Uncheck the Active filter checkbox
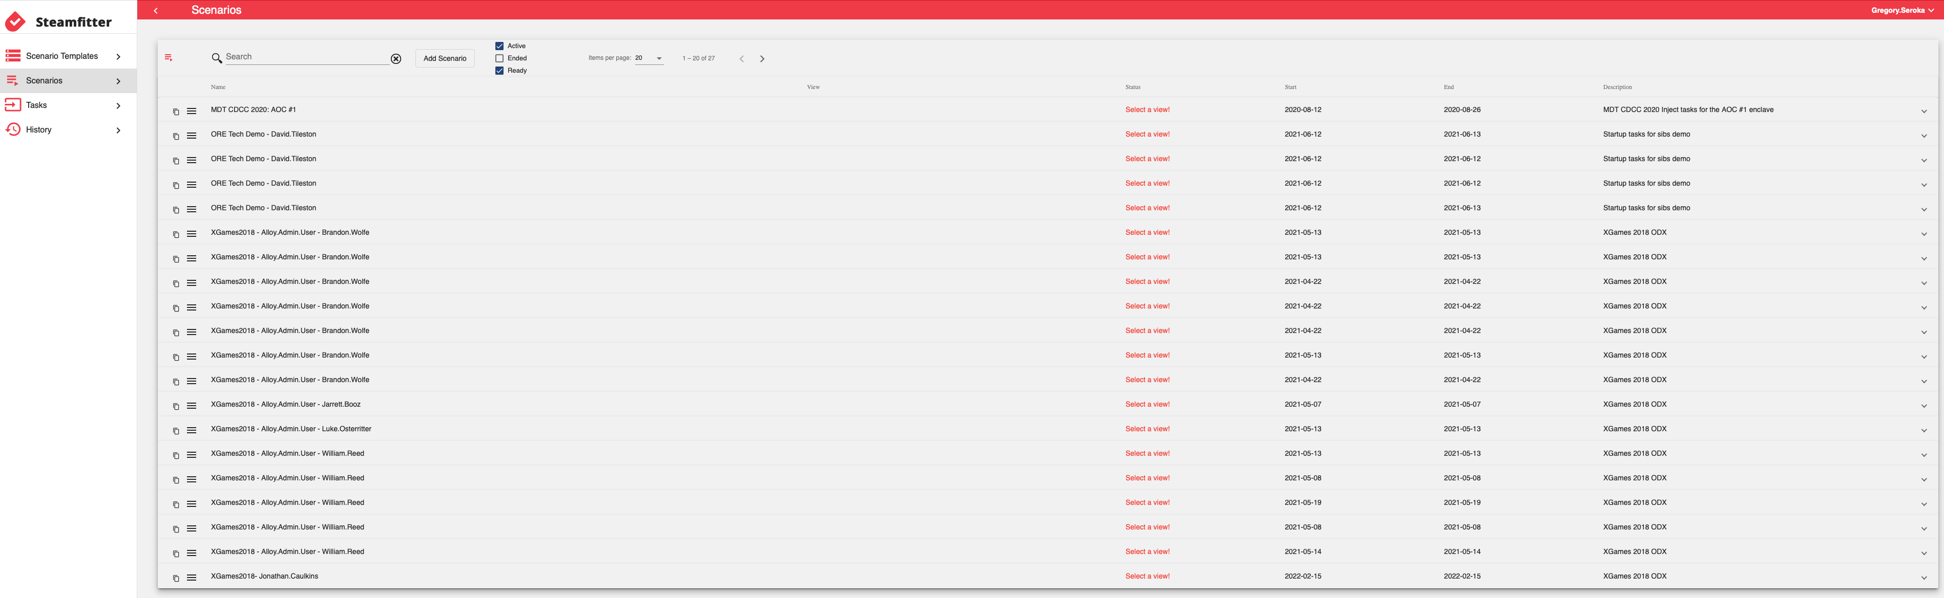 tap(499, 46)
